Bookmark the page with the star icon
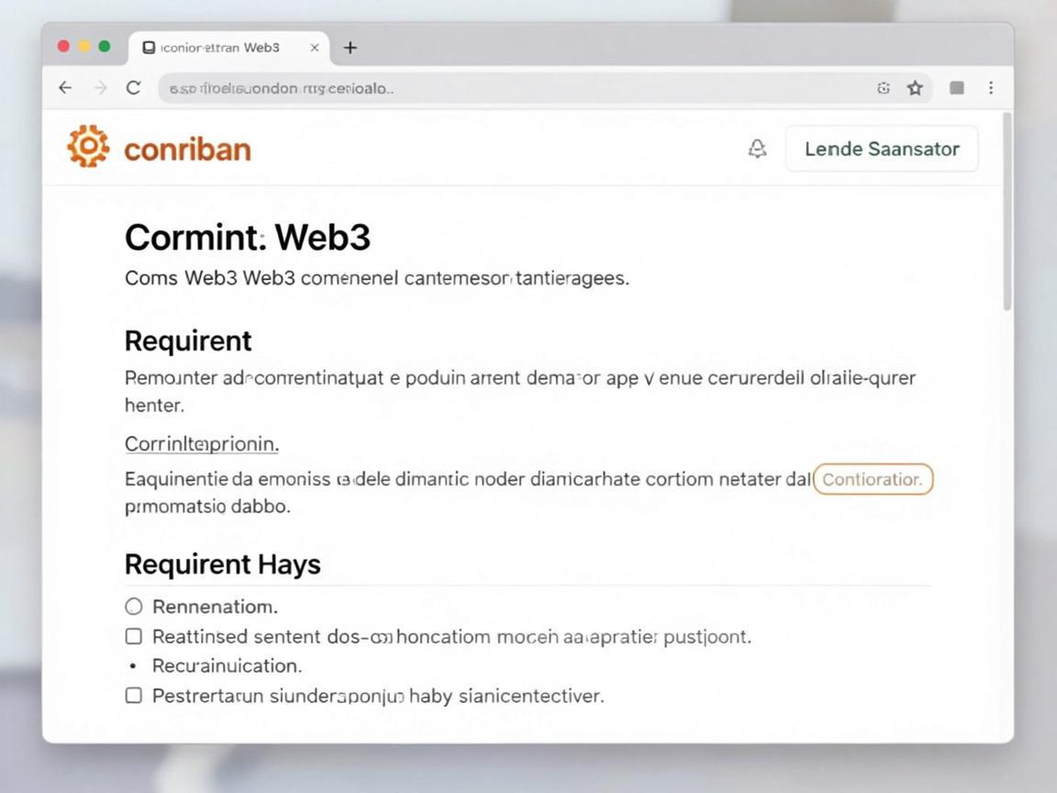 915,88
